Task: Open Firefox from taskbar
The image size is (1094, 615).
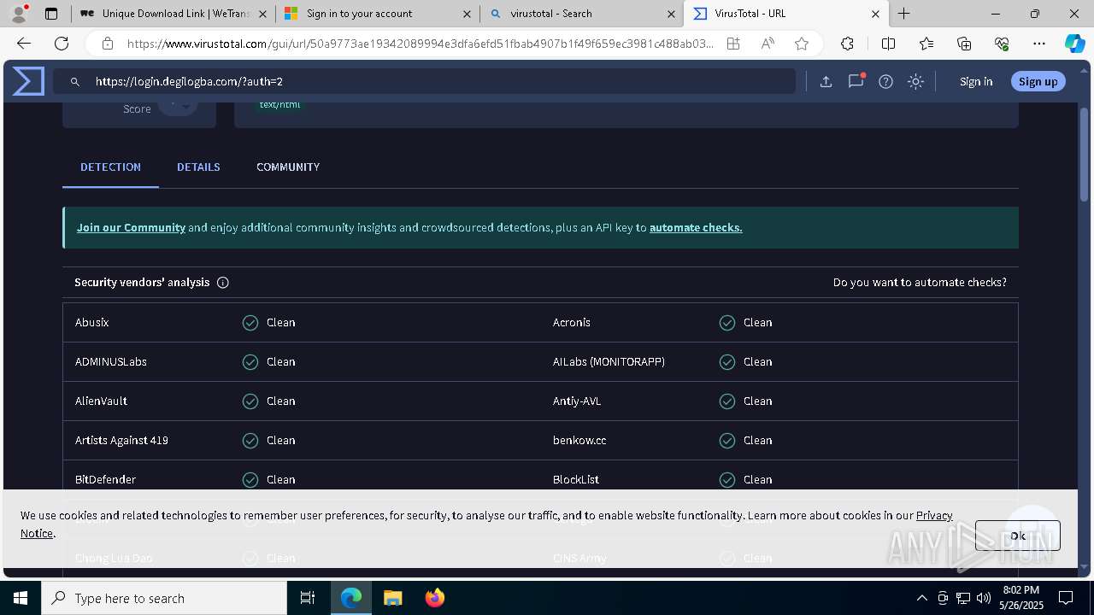Action: 434,598
